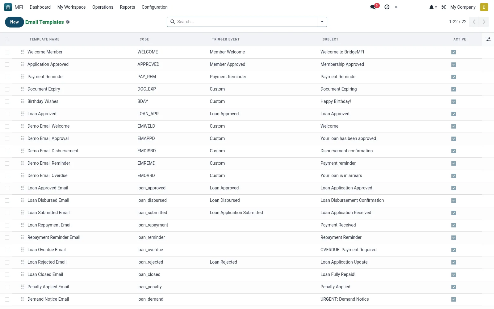This screenshot has height=309, width=494.
Task: Open the Configuration menu
Action: [x=155, y=7]
